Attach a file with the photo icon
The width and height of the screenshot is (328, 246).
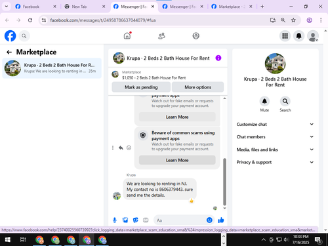[125, 220]
